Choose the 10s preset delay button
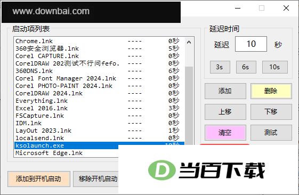Viewport: 299px width, 195px height. pyautogui.click(x=275, y=67)
